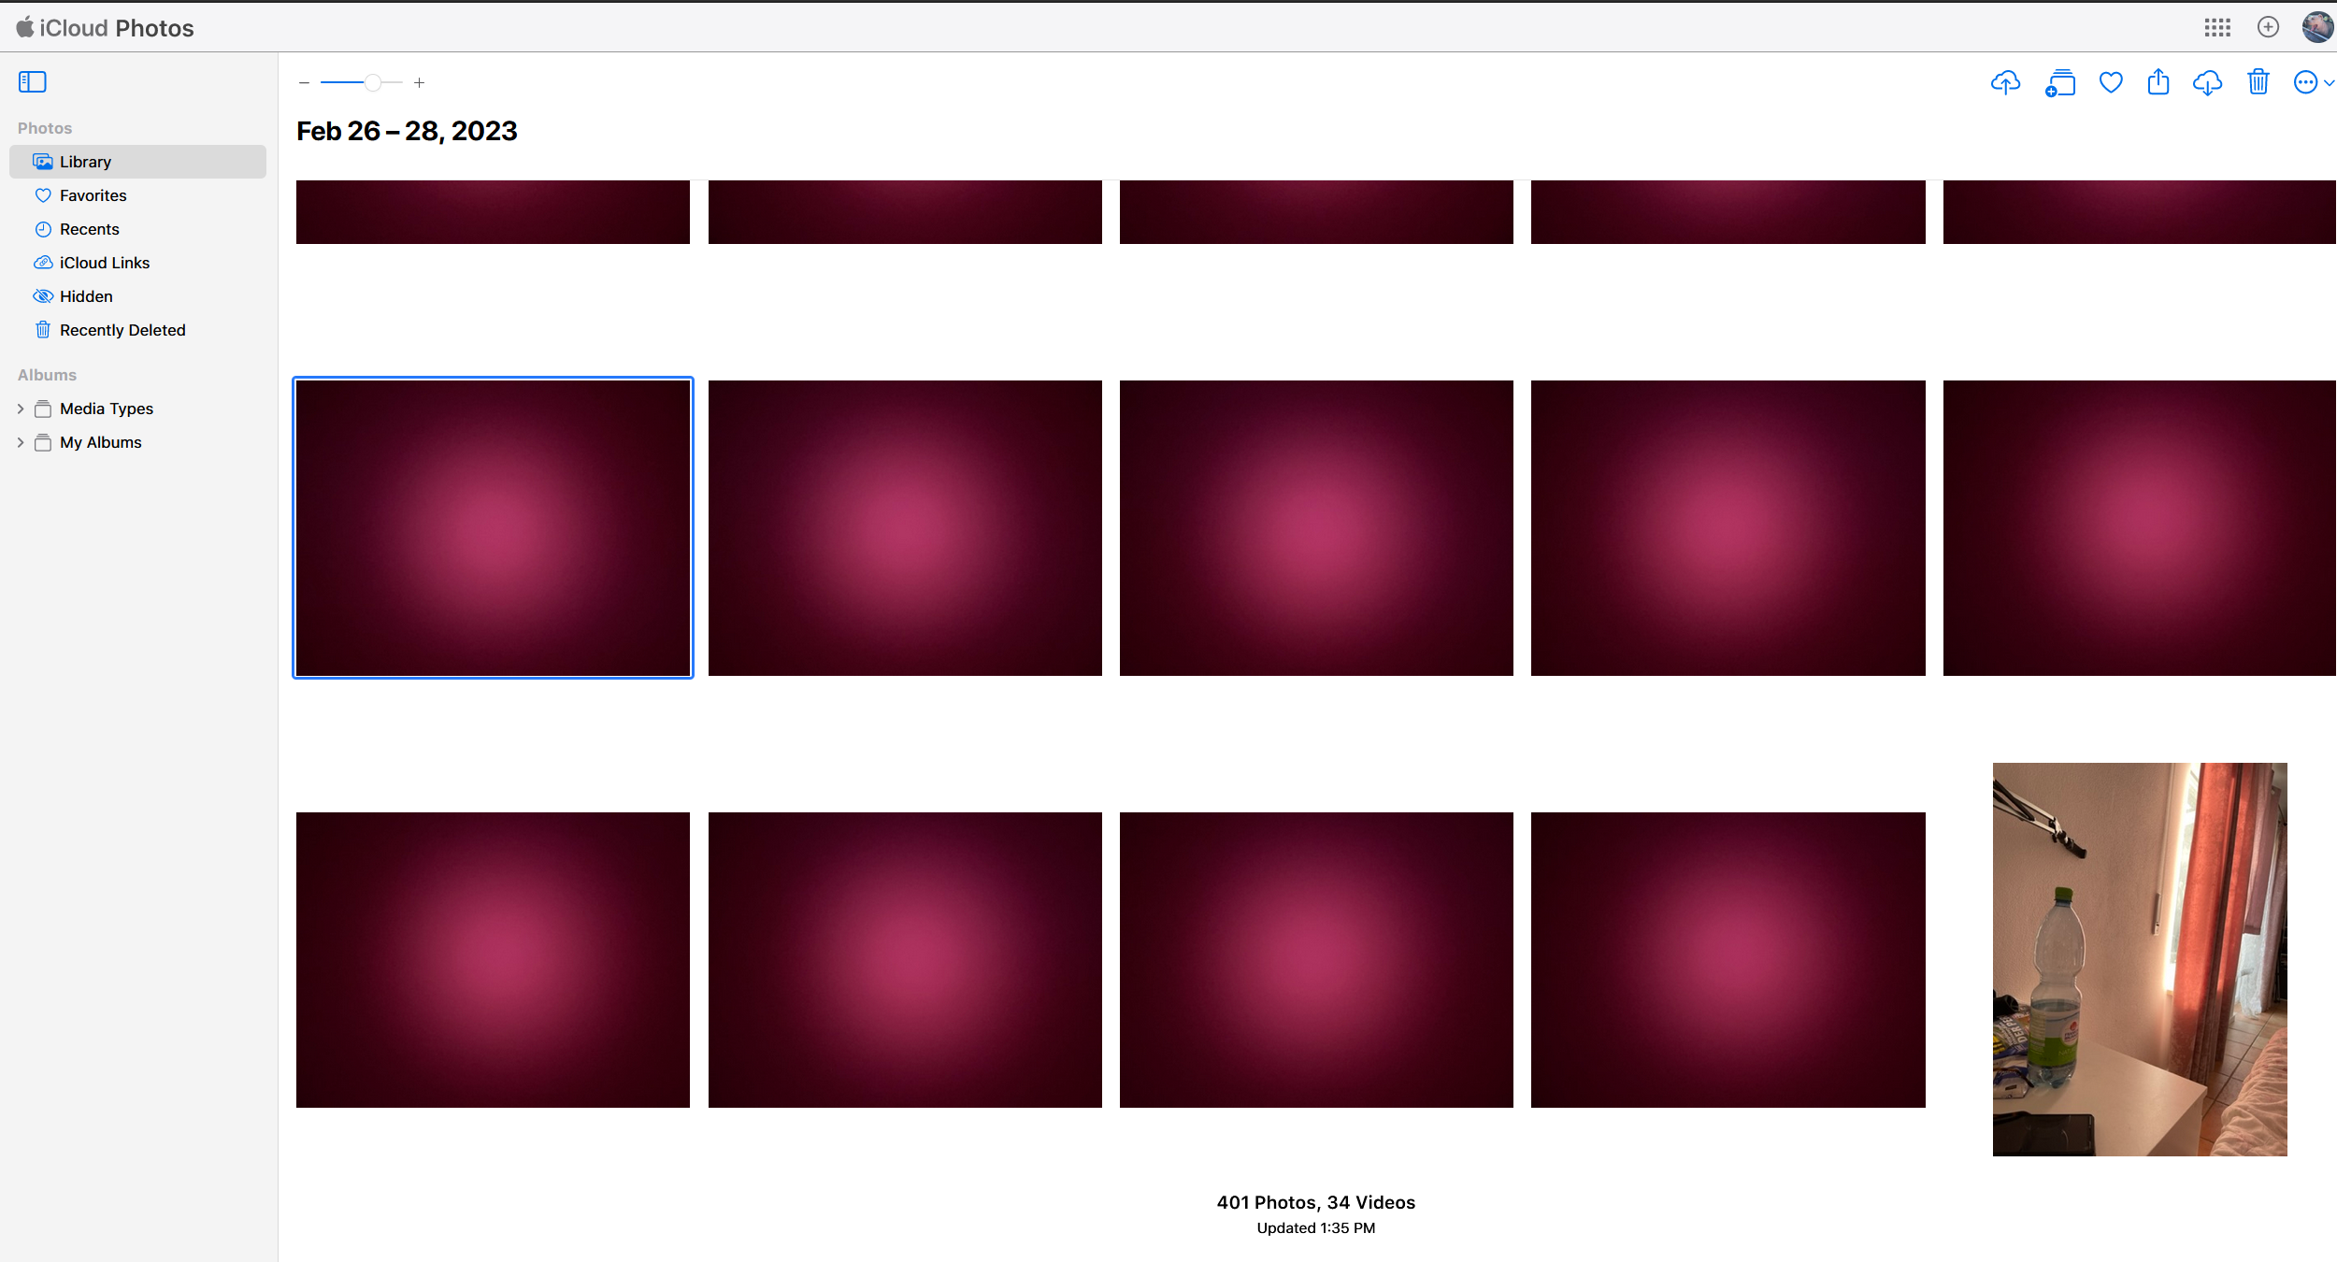2337x1262 pixels.
Task: Click the iCloud Links sidebar item
Action: tap(104, 261)
